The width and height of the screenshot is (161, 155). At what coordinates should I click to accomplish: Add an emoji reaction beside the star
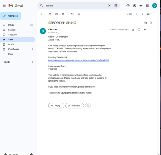(x=139, y=30)
